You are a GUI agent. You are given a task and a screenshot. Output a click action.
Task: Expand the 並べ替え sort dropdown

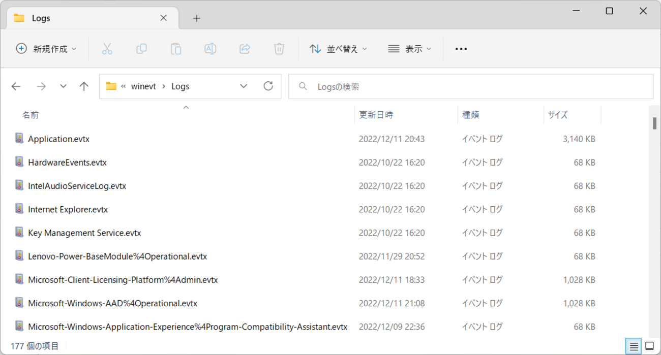(338, 49)
